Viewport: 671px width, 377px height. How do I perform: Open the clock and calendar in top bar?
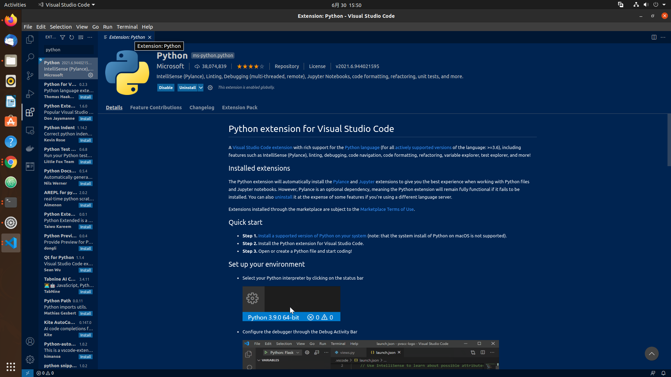tap(346, 5)
